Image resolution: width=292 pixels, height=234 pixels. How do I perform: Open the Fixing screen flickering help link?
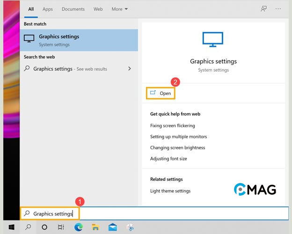pyautogui.click(x=172, y=125)
